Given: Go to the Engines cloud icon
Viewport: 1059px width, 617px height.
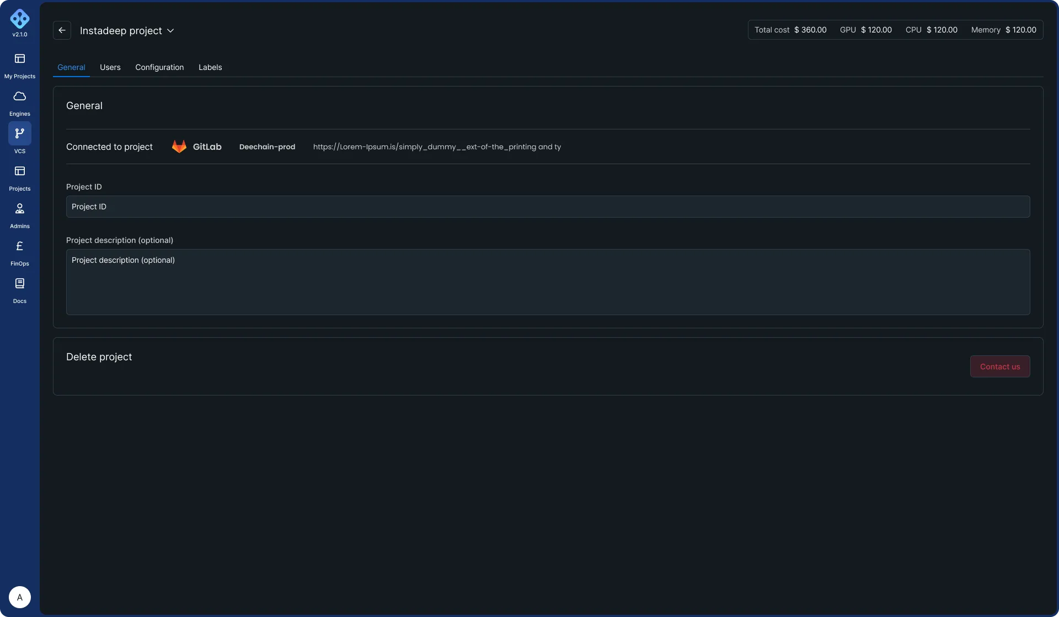Looking at the screenshot, I should tap(20, 96).
